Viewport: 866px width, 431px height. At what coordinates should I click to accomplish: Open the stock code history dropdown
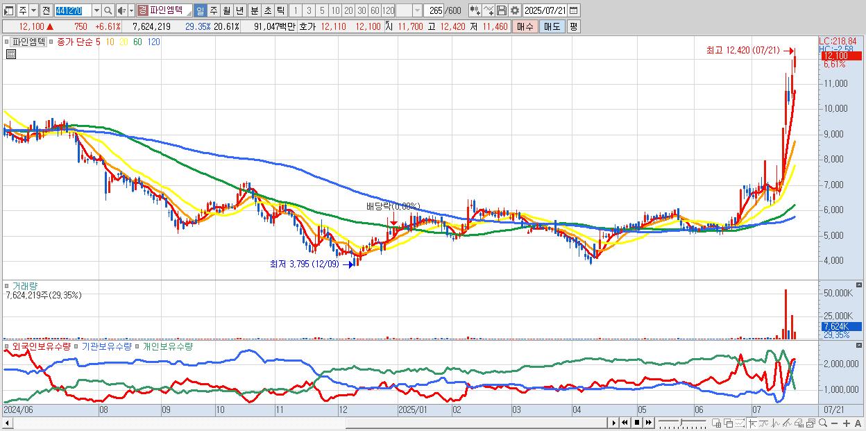(x=96, y=10)
